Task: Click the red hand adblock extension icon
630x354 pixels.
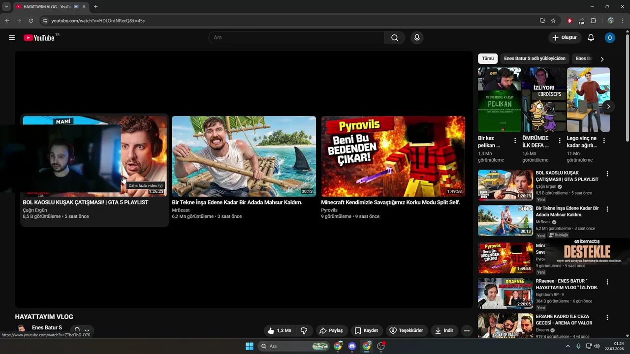Action: coord(569,21)
